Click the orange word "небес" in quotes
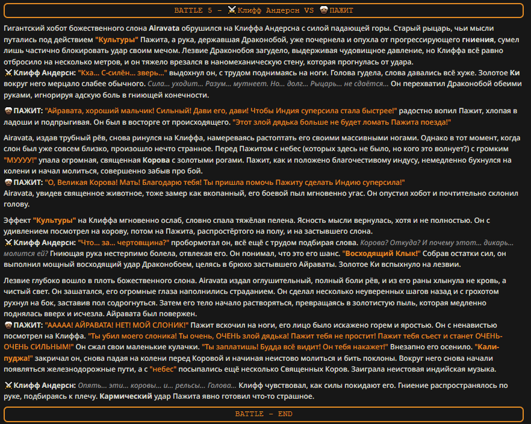This screenshot has width=531, height=424. pos(163,369)
